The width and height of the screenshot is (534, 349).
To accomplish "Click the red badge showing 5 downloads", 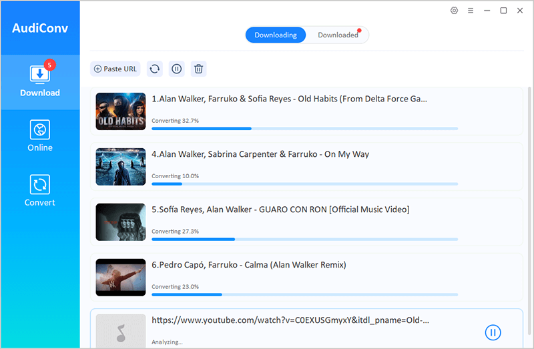I will [49, 65].
